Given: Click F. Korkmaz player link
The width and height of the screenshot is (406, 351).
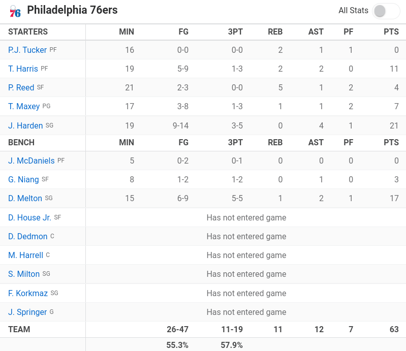Looking at the screenshot, I should (28, 293).
